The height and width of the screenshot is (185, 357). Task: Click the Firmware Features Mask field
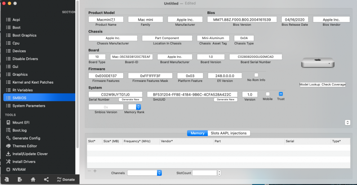click(x=150, y=76)
